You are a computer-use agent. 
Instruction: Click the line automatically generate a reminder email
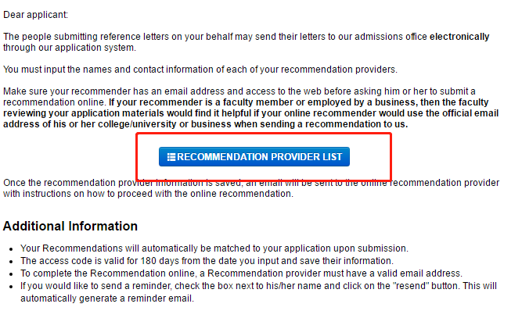click(x=107, y=298)
